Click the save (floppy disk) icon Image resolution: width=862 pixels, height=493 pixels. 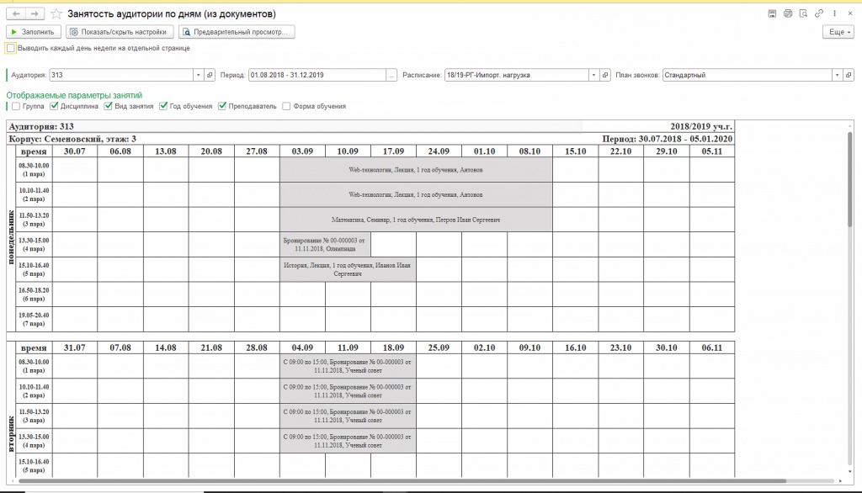(772, 14)
